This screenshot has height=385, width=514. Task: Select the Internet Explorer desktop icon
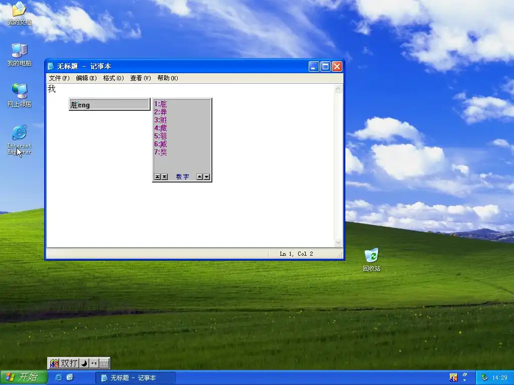coord(19,139)
